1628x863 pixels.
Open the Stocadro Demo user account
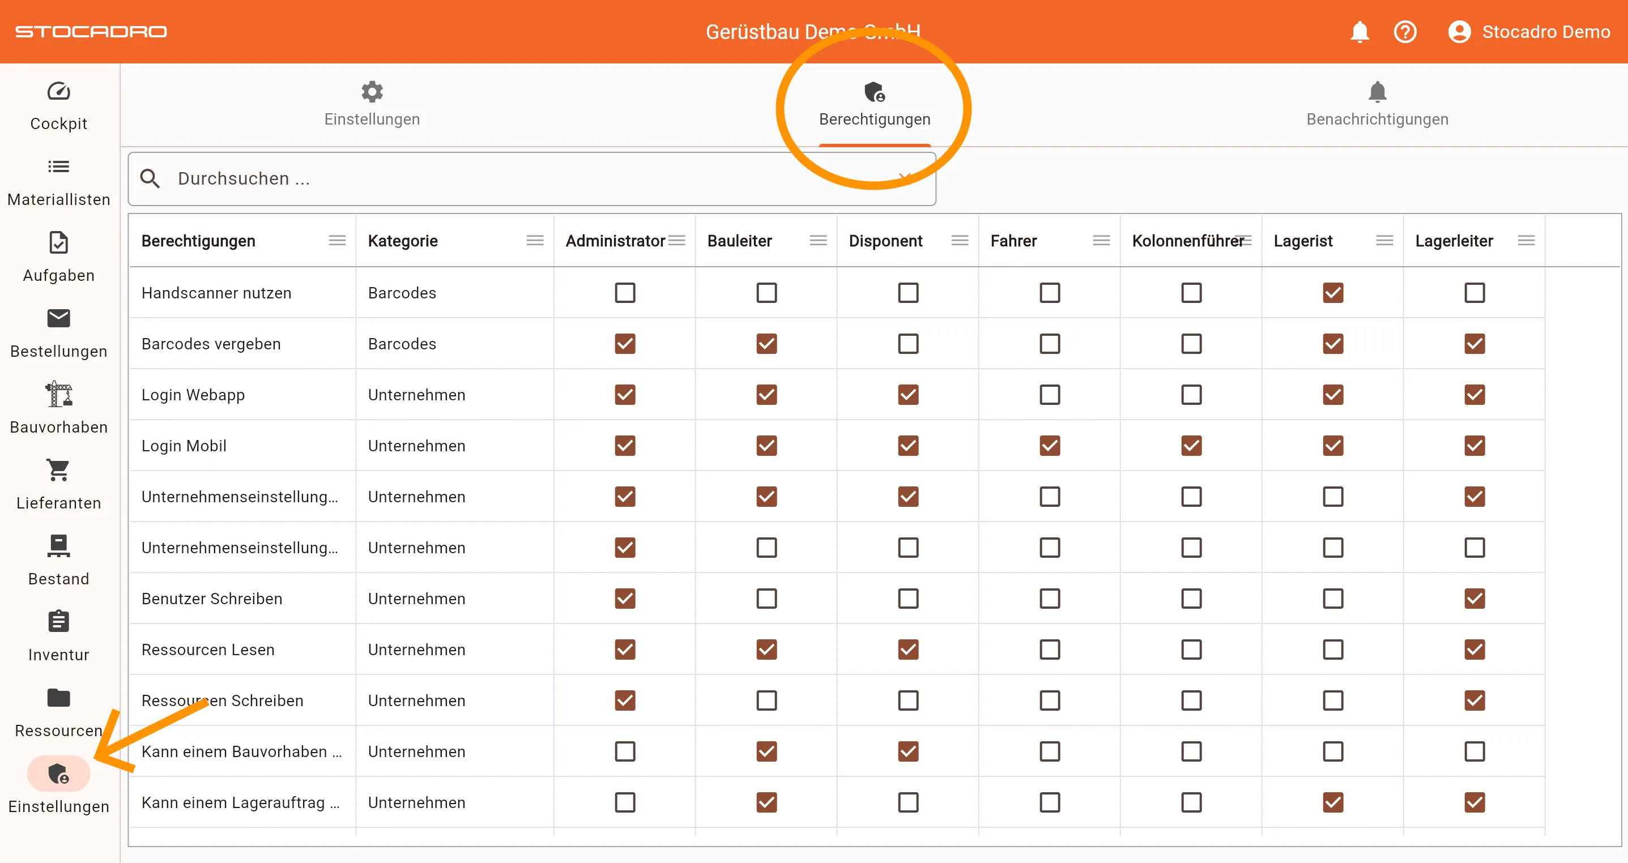1529,32
